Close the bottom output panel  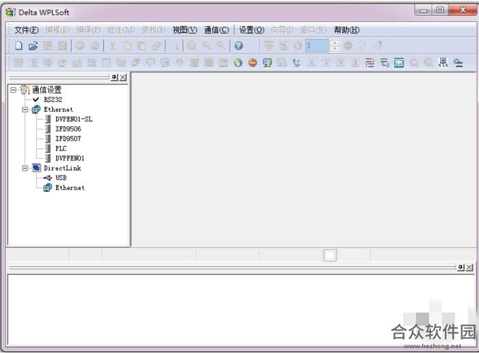(x=469, y=267)
